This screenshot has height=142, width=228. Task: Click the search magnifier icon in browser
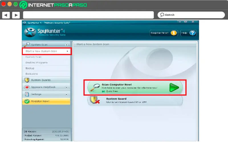pyautogui.click(x=162, y=15)
